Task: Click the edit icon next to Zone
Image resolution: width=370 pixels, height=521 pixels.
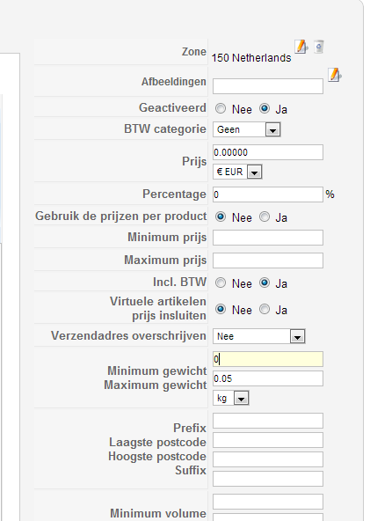Action: [x=301, y=47]
